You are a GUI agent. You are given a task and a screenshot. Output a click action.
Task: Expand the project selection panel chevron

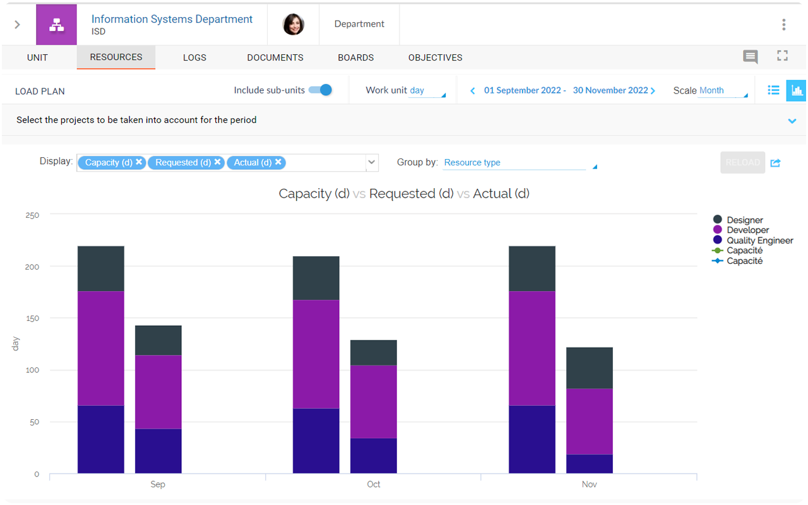(792, 121)
